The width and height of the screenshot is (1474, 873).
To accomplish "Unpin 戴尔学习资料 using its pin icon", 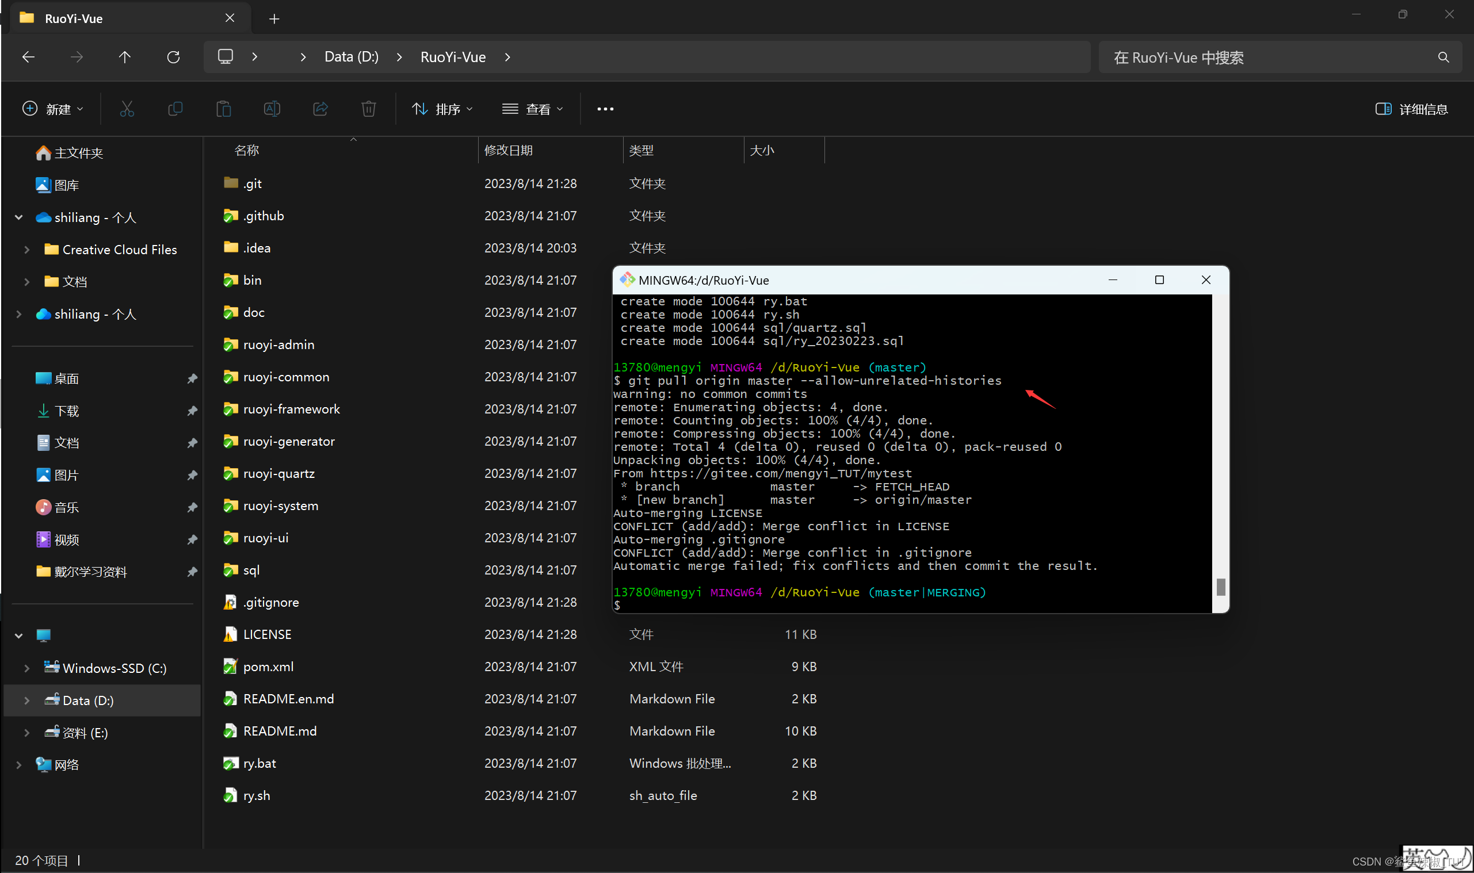I will (192, 572).
